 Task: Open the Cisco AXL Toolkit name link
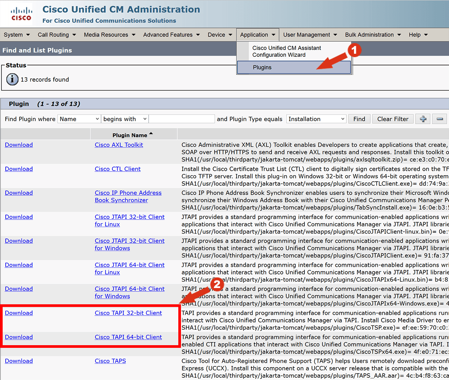[119, 145]
